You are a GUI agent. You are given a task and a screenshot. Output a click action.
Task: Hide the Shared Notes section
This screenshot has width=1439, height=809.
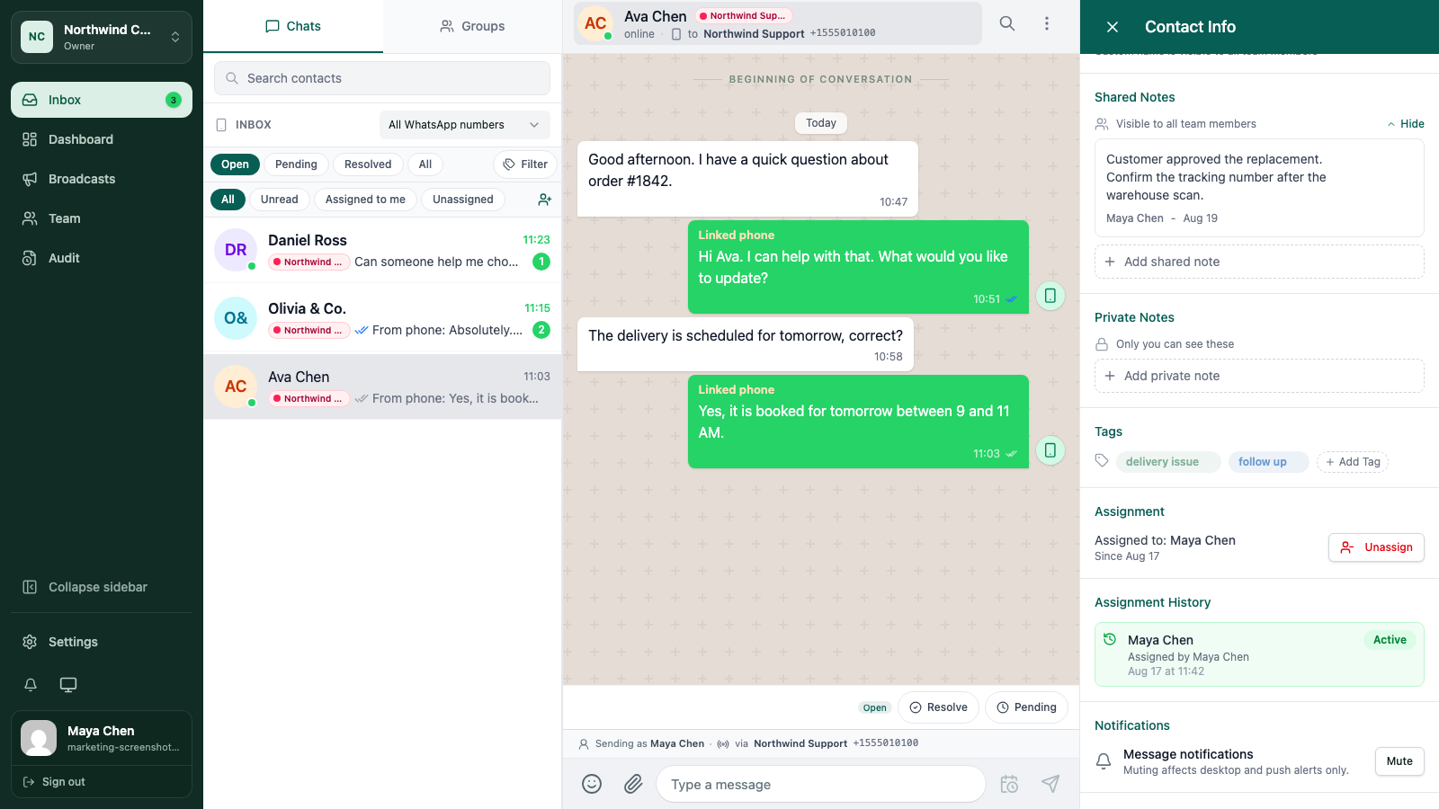pyautogui.click(x=1406, y=124)
